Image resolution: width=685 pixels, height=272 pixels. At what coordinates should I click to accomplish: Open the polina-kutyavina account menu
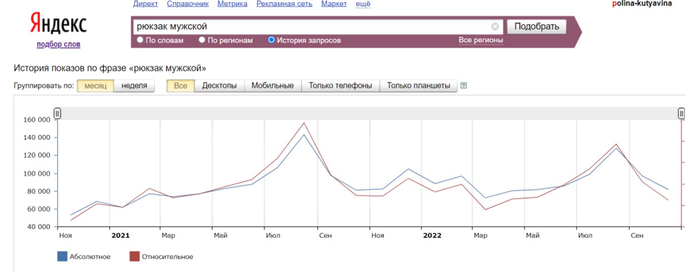pos(642,3)
